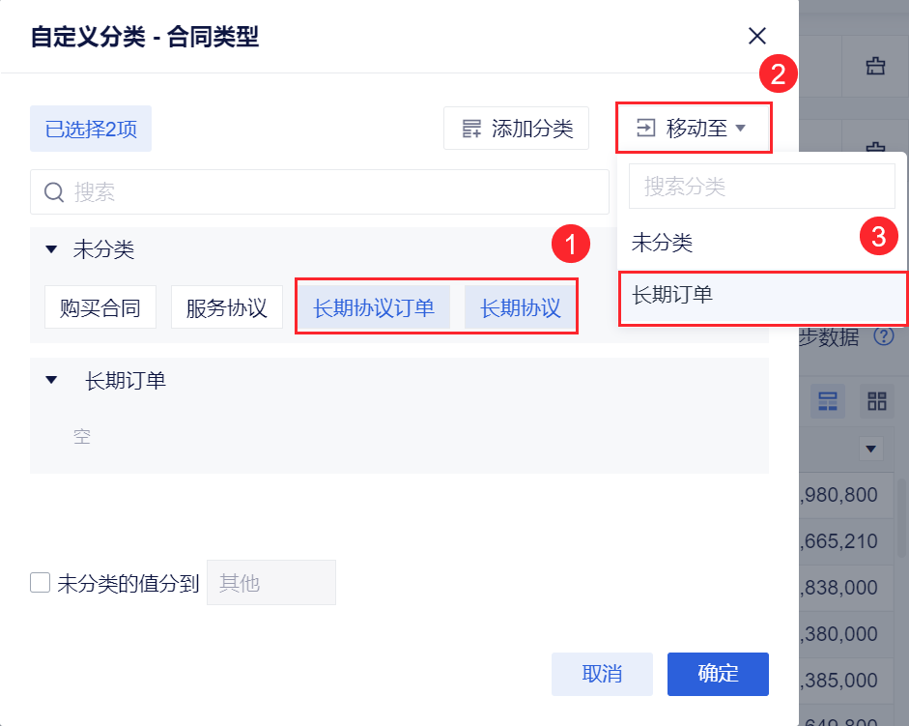Click the 确定 confirm button

(x=718, y=674)
